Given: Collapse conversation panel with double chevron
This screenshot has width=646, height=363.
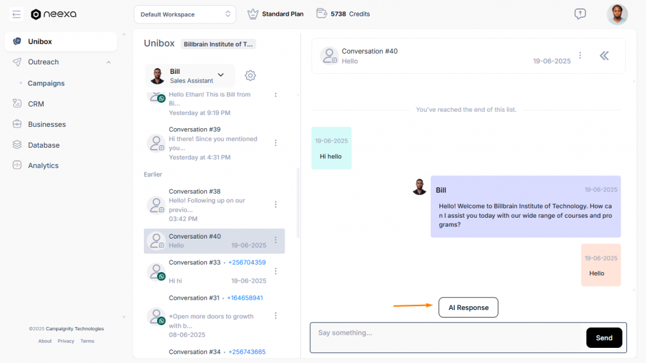Looking at the screenshot, I should point(604,56).
